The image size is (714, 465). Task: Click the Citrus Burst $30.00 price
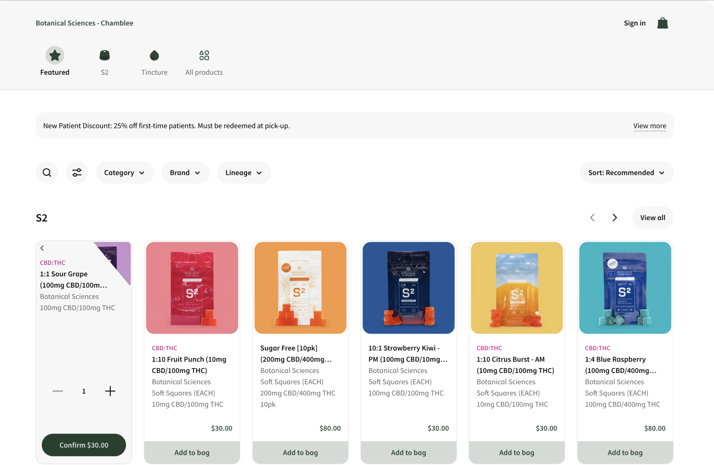pos(546,428)
